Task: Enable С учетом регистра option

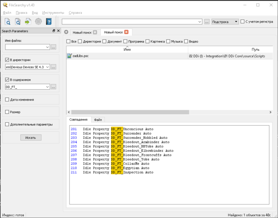Action: point(243,21)
